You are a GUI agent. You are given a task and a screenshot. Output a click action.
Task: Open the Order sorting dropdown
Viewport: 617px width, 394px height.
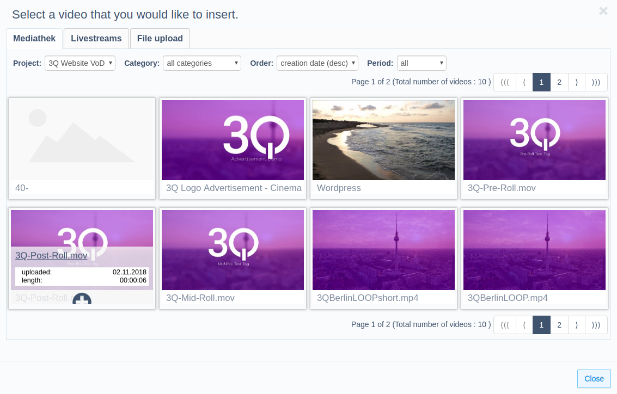click(x=317, y=63)
